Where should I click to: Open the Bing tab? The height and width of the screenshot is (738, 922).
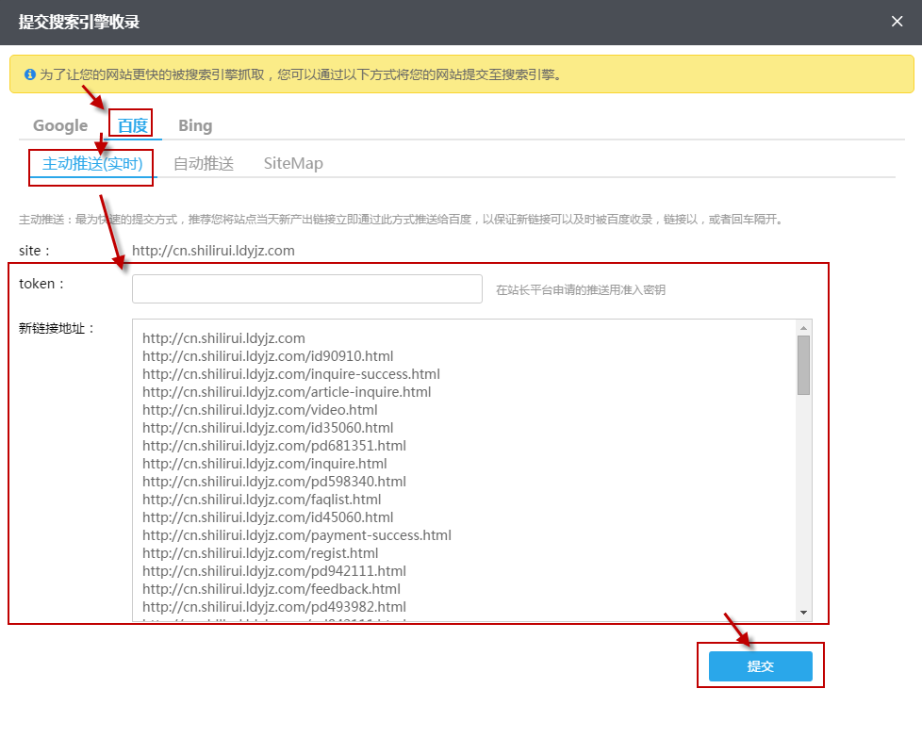click(x=195, y=125)
